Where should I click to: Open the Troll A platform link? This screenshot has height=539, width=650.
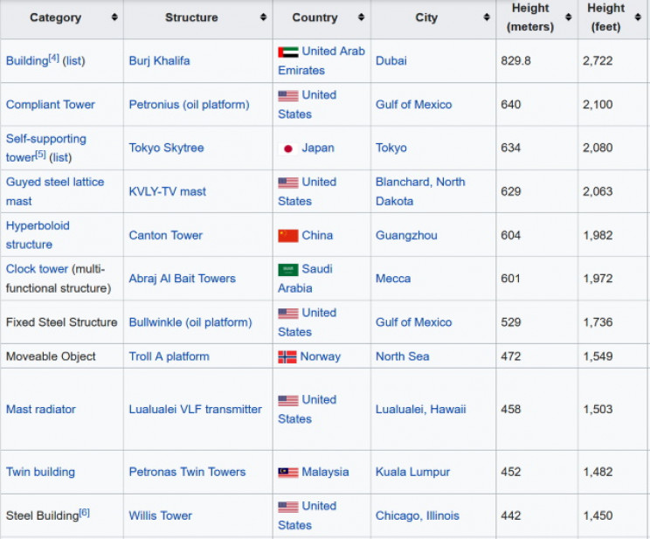click(x=169, y=356)
